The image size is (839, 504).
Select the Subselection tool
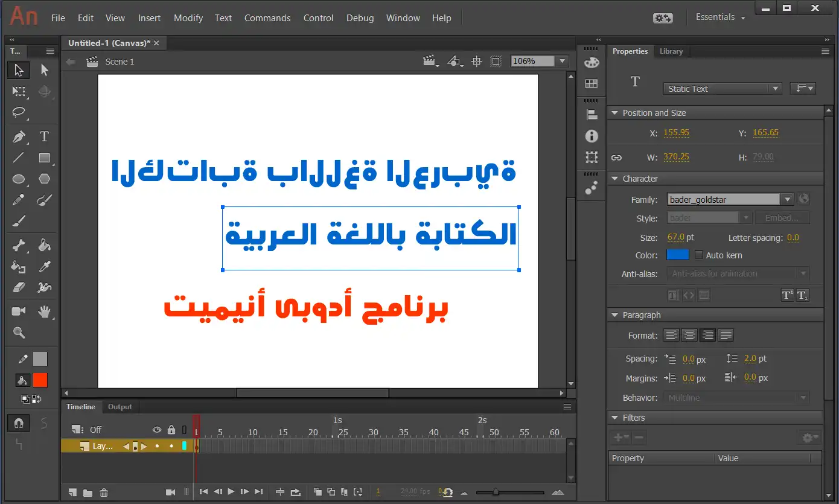click(44, 70)
